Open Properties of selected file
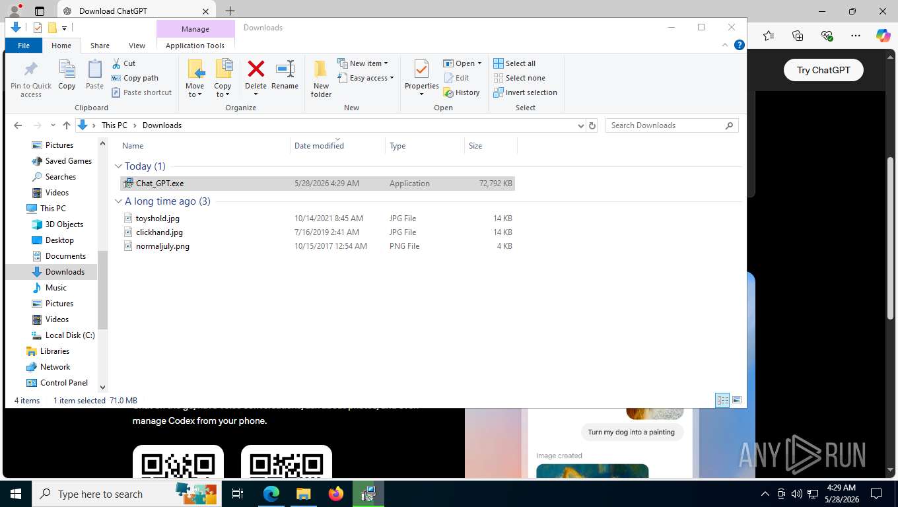Screen dimensions: 898x507 tap(421, 78)
